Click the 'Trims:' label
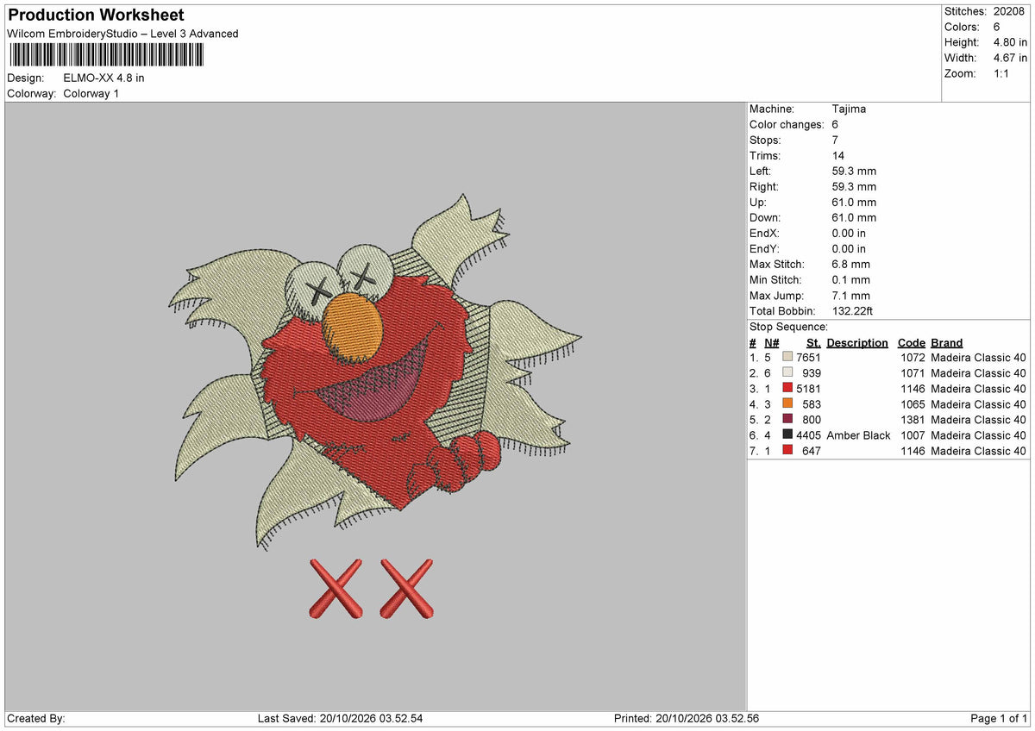Viewport: 1035px width, 731px height. coord(765,155)
